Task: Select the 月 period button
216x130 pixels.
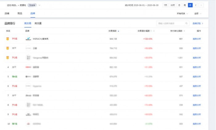Action: [190, 5]
